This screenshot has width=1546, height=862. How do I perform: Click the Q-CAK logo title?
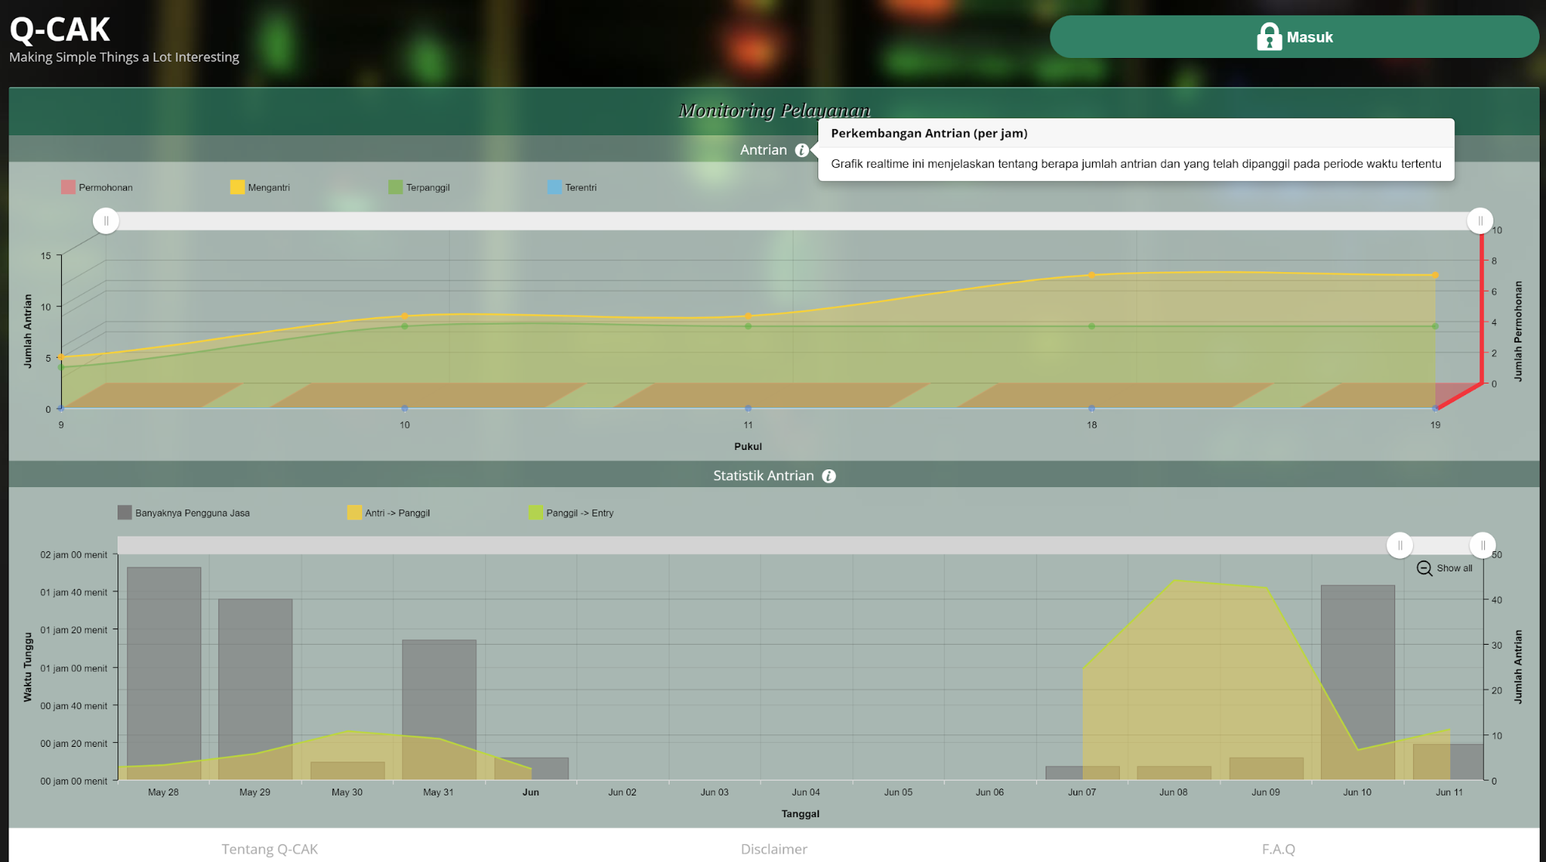pos(60,30)
